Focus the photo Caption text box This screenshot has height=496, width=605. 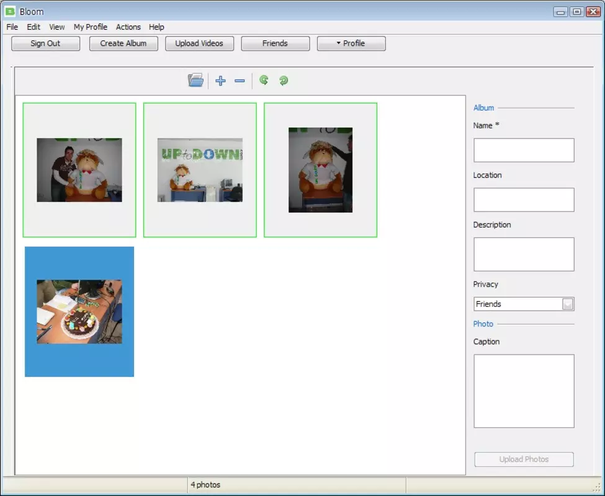(524, 391)
